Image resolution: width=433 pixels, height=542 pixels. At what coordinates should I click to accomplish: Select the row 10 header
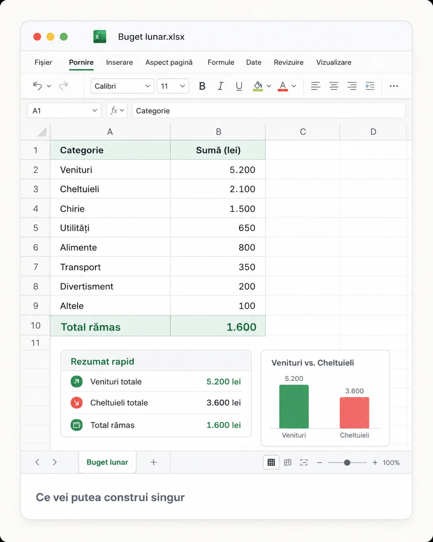pos(36,326)
